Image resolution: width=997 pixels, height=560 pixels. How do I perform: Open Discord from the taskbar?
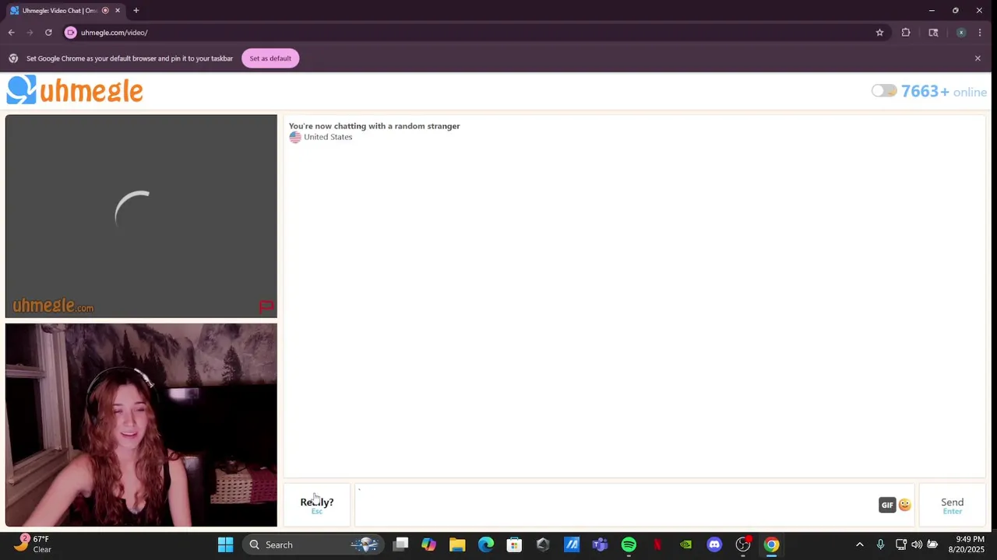[714, 544]
